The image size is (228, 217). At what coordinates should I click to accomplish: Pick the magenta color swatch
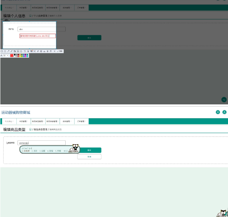tap(25, 56)
